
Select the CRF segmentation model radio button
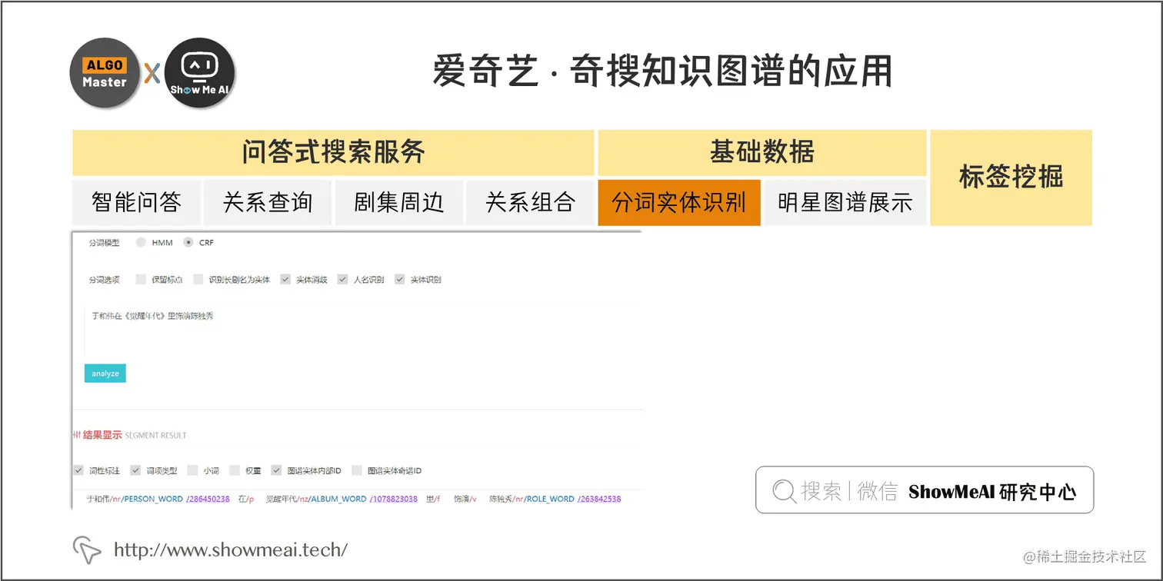(189, 243)
